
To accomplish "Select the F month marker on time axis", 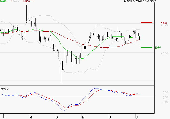I will pyautogui.click(x=4, y=117).
